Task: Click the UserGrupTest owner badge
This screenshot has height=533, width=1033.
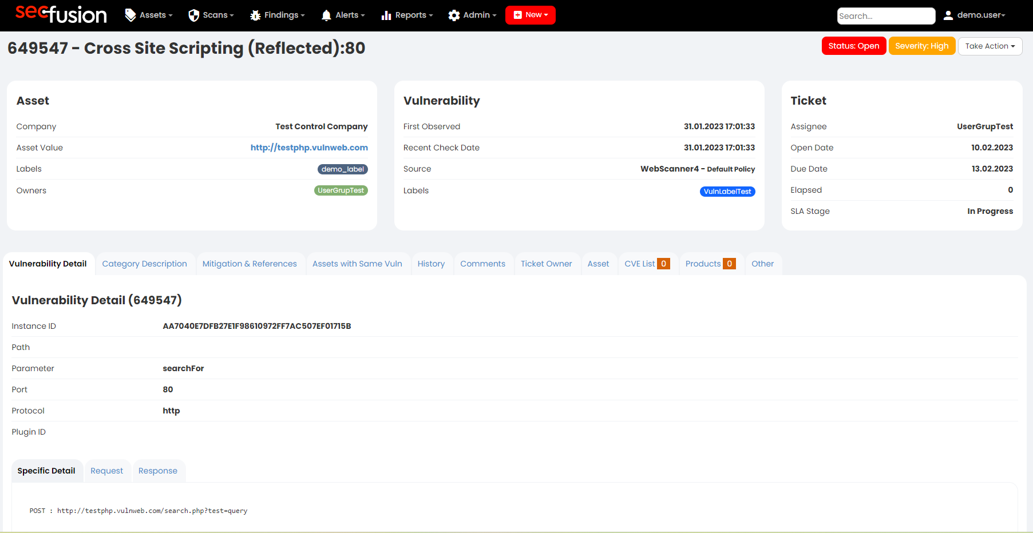Action: (341, 190)
